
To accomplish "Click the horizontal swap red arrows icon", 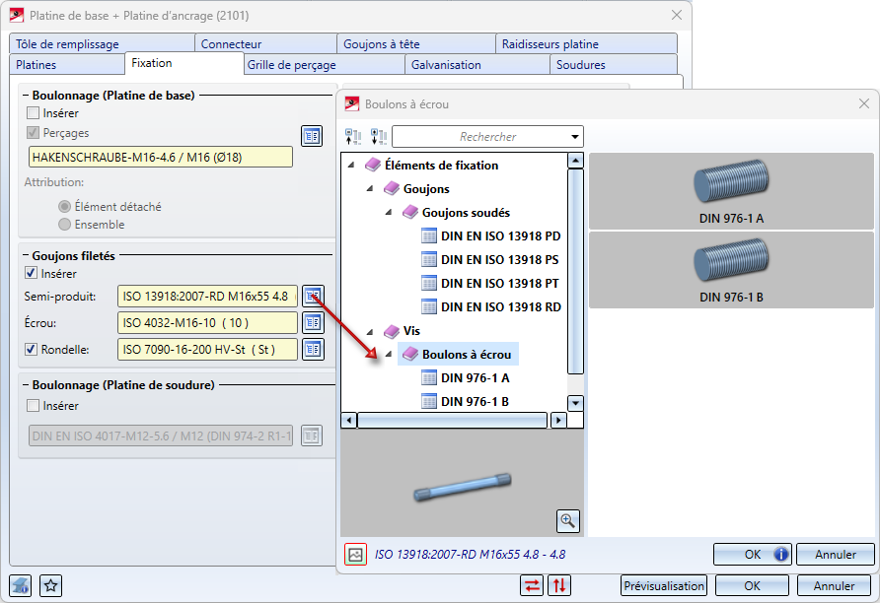I will [532, 585].
